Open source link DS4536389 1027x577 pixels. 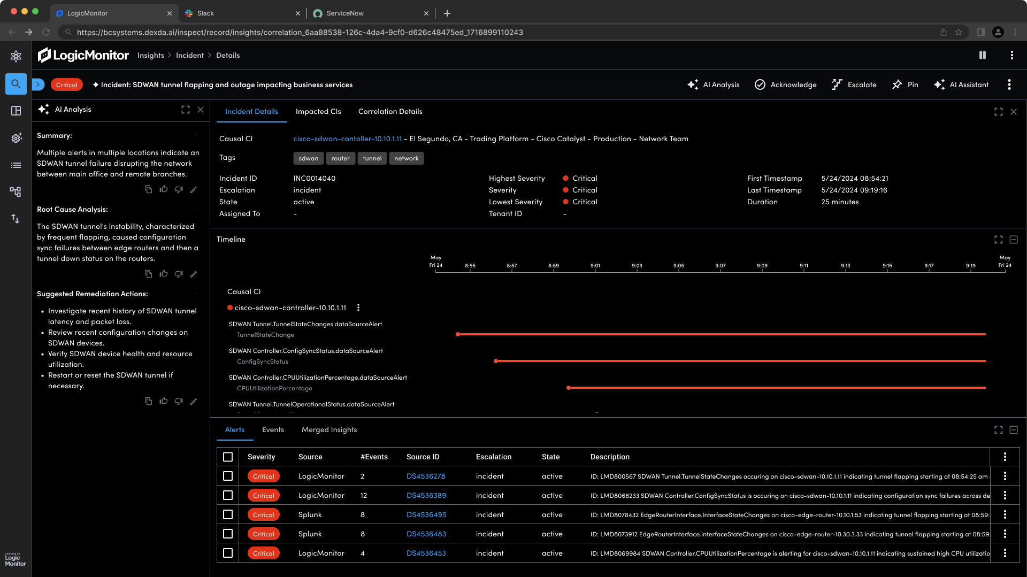coord(426,495)
